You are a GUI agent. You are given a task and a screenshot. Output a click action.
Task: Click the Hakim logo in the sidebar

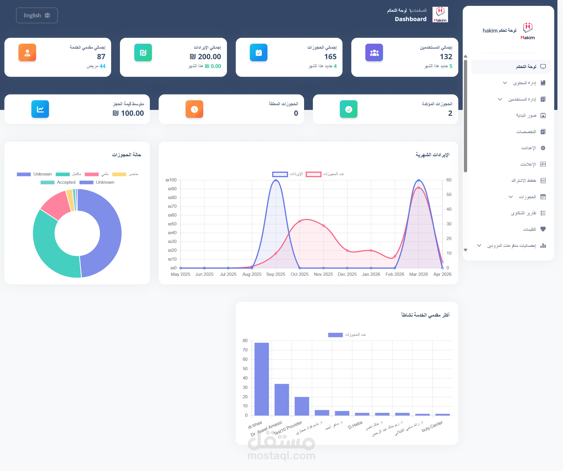pyautogui.click(x=528, y=31)
